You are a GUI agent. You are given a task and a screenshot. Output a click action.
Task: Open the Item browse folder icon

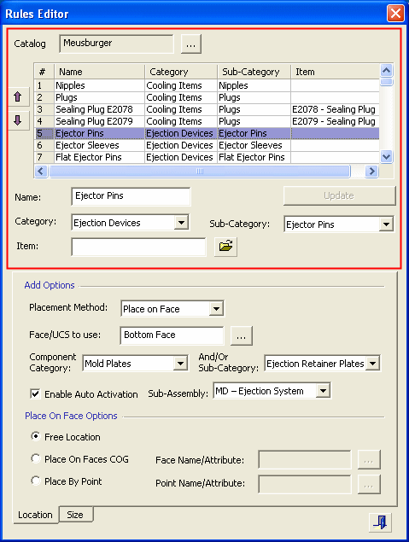click(x=225, y=247)
